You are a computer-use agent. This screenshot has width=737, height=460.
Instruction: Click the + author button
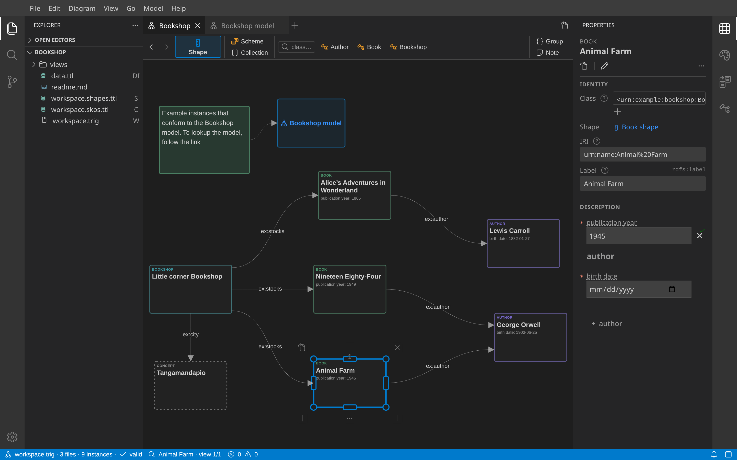(x=606, y=323)
